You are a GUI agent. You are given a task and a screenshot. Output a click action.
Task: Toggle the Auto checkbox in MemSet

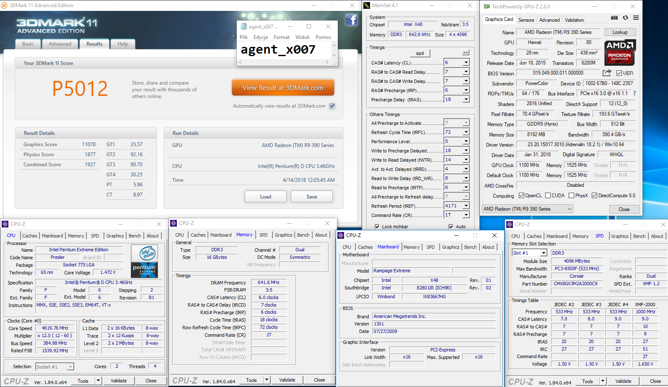point(451,227)
